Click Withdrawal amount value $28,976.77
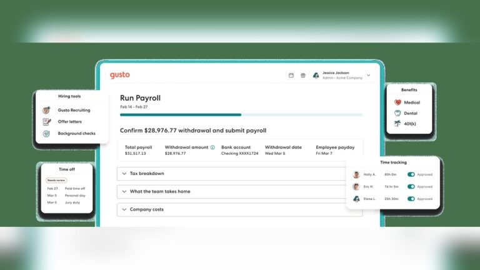Viewport: 480px width, 270px height. (x=175, y=153)
